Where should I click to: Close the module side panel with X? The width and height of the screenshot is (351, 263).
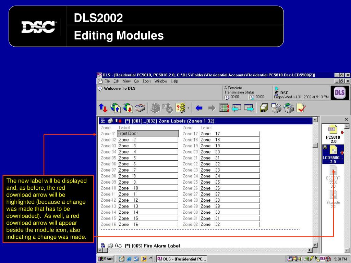[346, 120]
